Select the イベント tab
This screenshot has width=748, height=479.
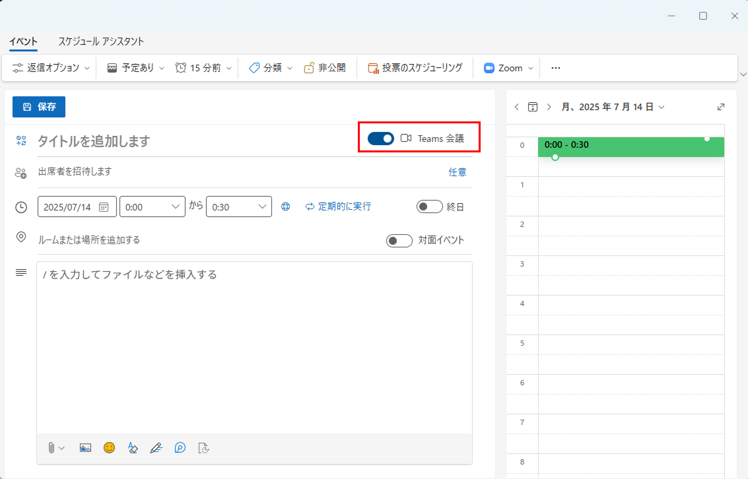pyautogui.click(x=23, y=42)
